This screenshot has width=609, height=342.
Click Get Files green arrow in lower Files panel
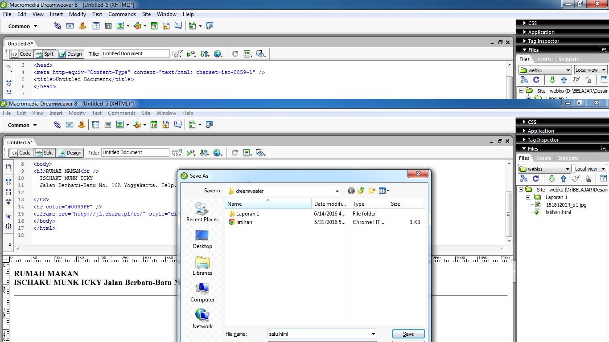point(551,179)
